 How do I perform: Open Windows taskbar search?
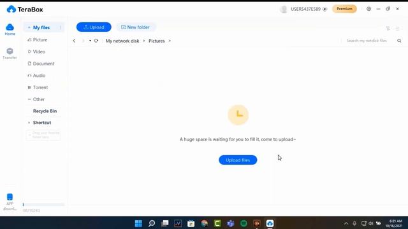pos(152,223)
